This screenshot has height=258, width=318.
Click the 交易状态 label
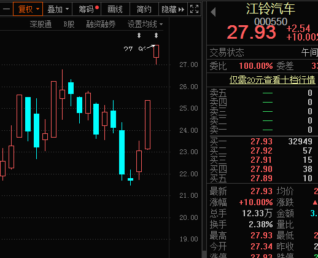(x=227, y=52)
